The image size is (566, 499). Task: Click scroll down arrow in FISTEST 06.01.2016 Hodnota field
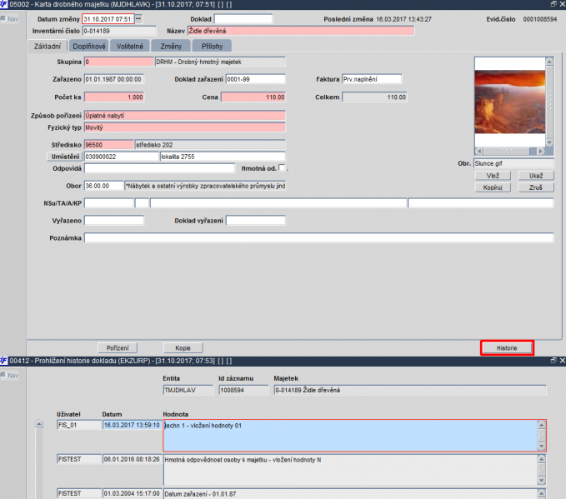[541, 481]
